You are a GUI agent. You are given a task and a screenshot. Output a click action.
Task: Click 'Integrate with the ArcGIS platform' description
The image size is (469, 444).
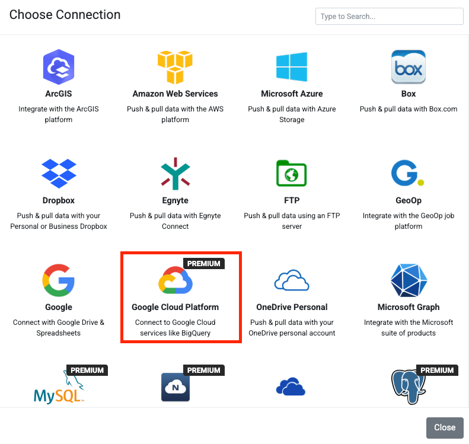[59, 114]
